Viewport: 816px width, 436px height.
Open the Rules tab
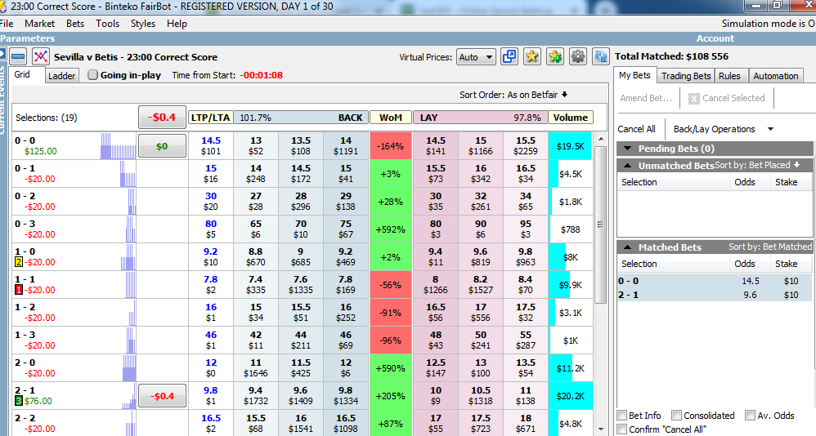click(x=729, y=76)
